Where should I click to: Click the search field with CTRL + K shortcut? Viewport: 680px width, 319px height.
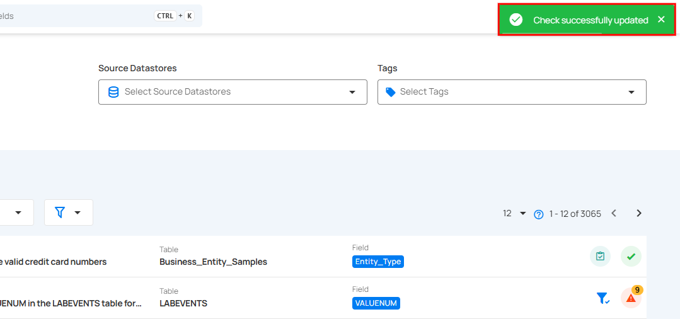click(101, 16)
